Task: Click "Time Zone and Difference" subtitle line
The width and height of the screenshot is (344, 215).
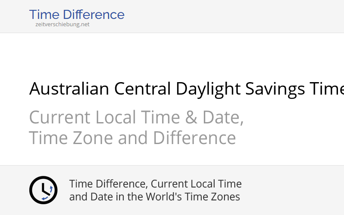Action: click(x=132, y=138)
